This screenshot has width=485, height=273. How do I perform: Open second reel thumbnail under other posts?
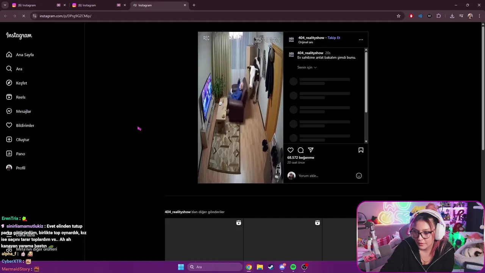[x=283, y=240]
